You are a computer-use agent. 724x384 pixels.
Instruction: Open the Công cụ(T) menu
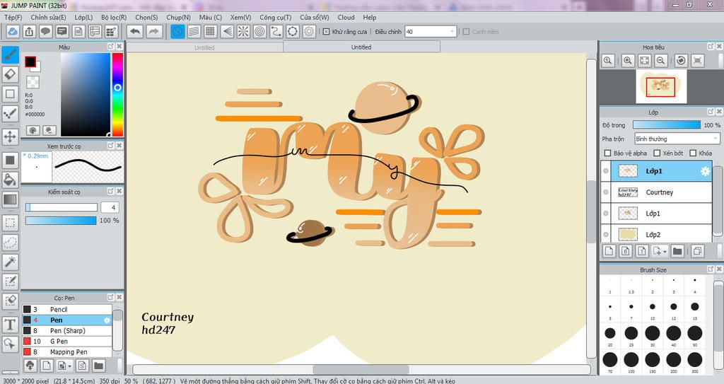(275, 17)
